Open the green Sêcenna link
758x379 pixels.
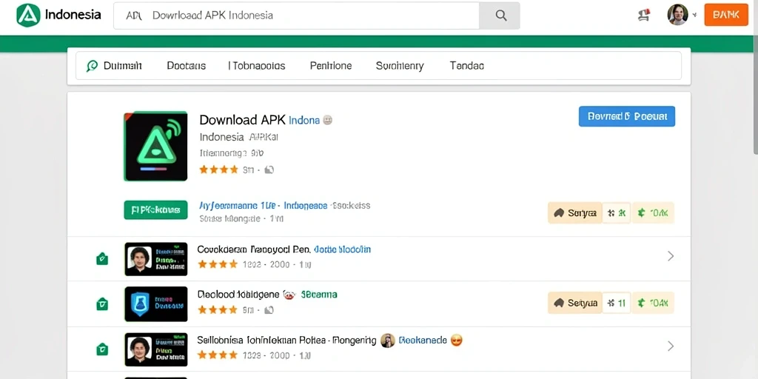(318, 295)
